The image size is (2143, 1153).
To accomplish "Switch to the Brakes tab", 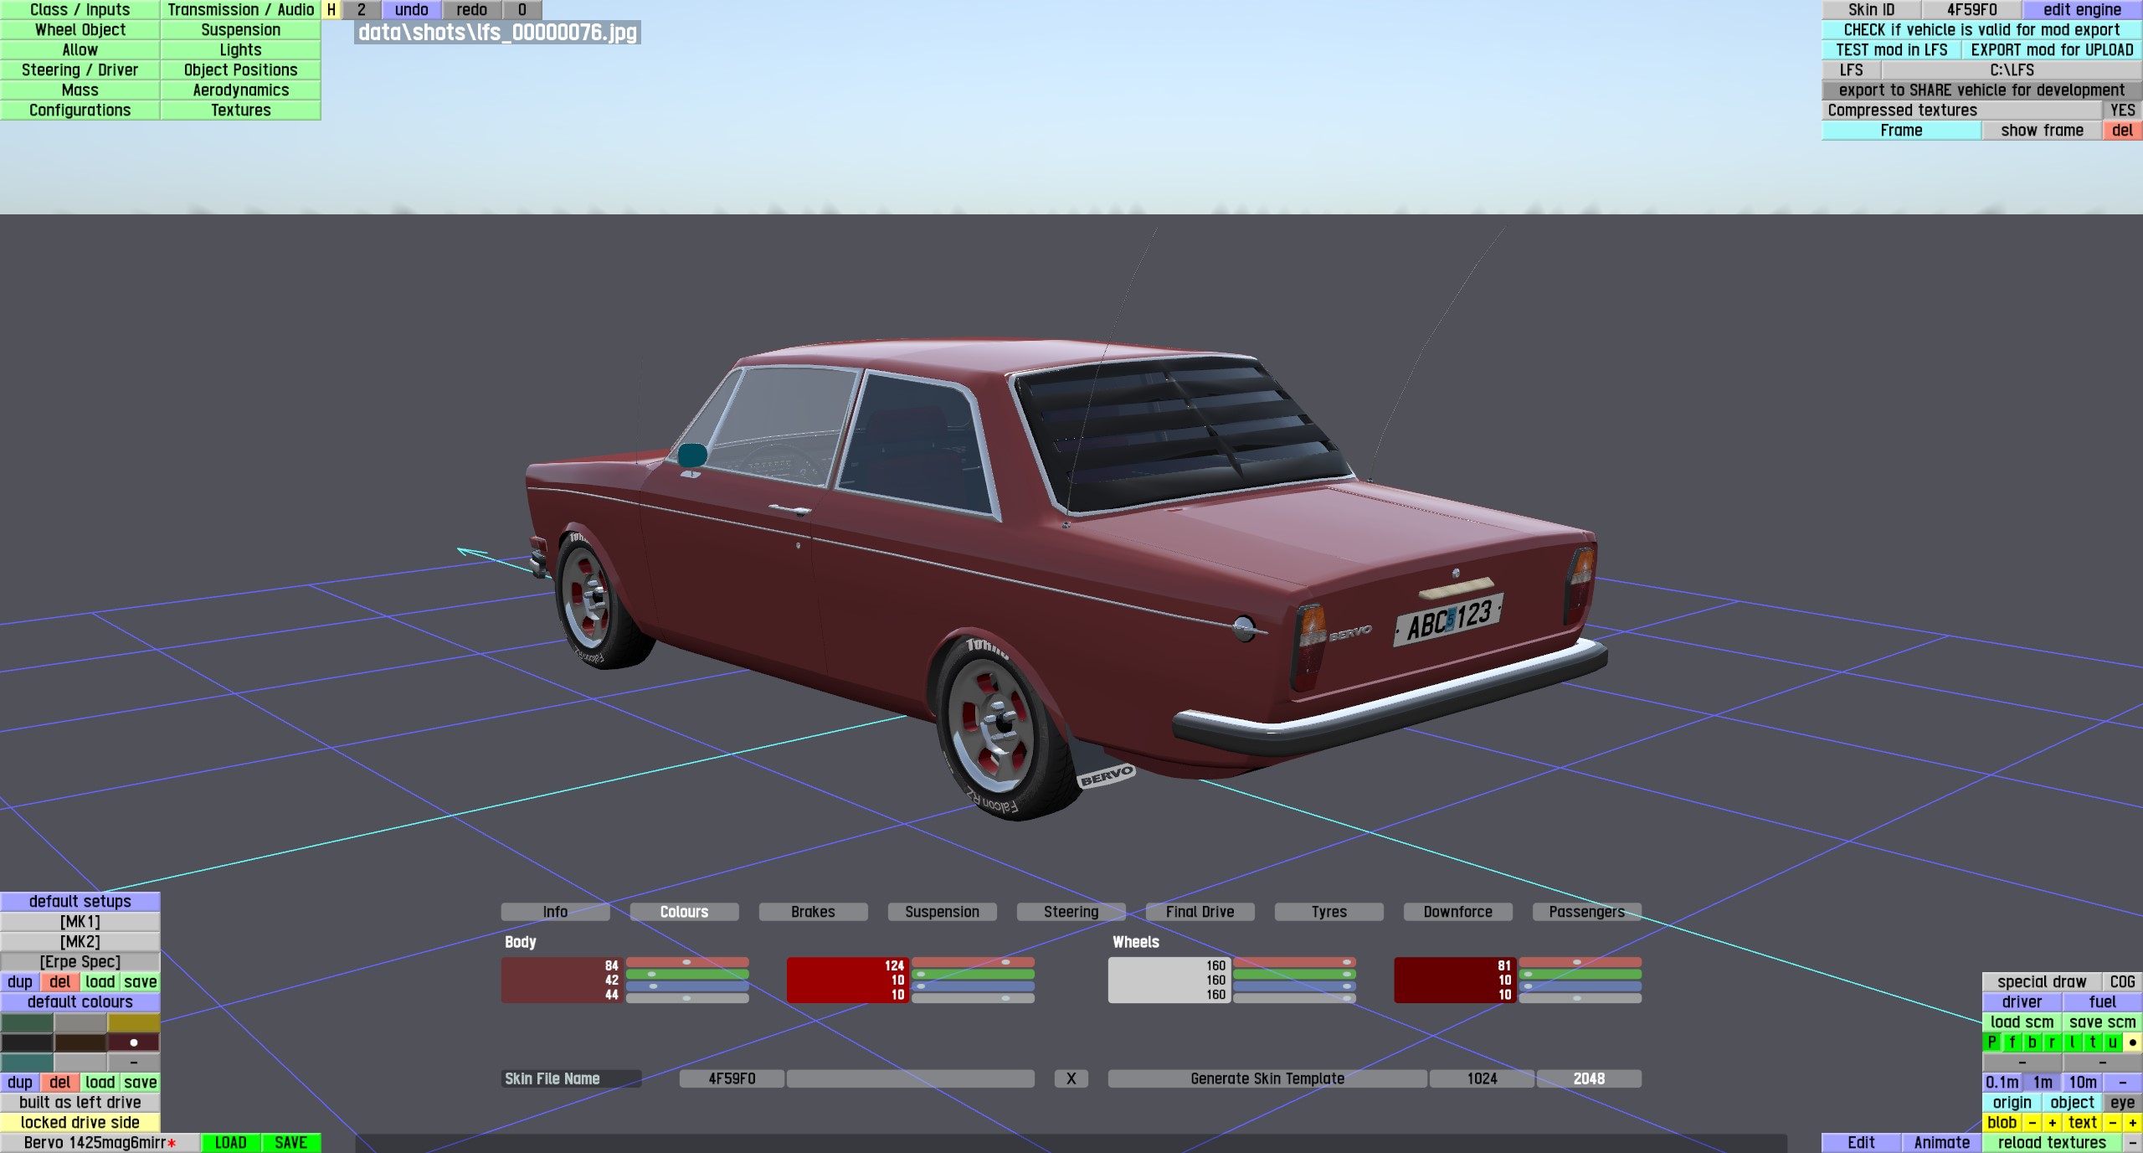I will tap(813, 912).
